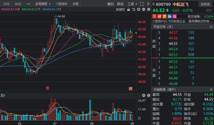Click the MA60 indicator label

(52, 9)
